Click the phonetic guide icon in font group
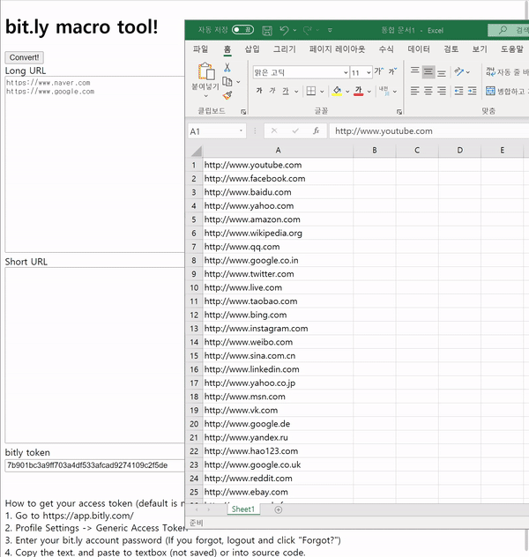The width and height of the screenshot is (529, 557). coord(384,91)
